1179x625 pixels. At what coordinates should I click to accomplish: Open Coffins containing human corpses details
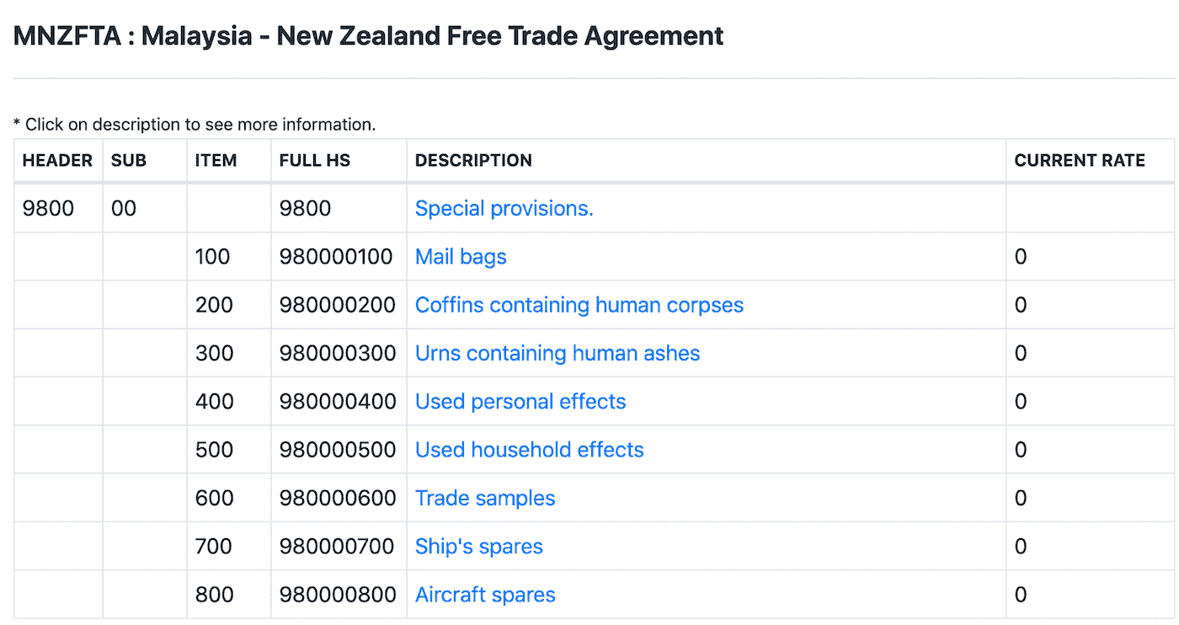coord(579,305)
